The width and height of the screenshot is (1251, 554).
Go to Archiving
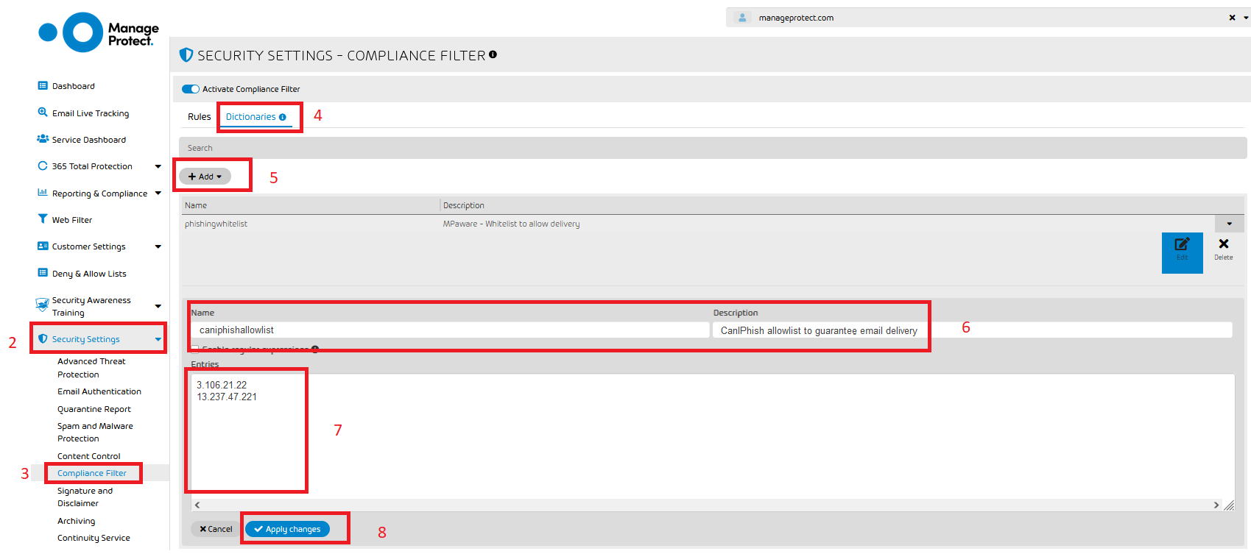coord(77,521)
